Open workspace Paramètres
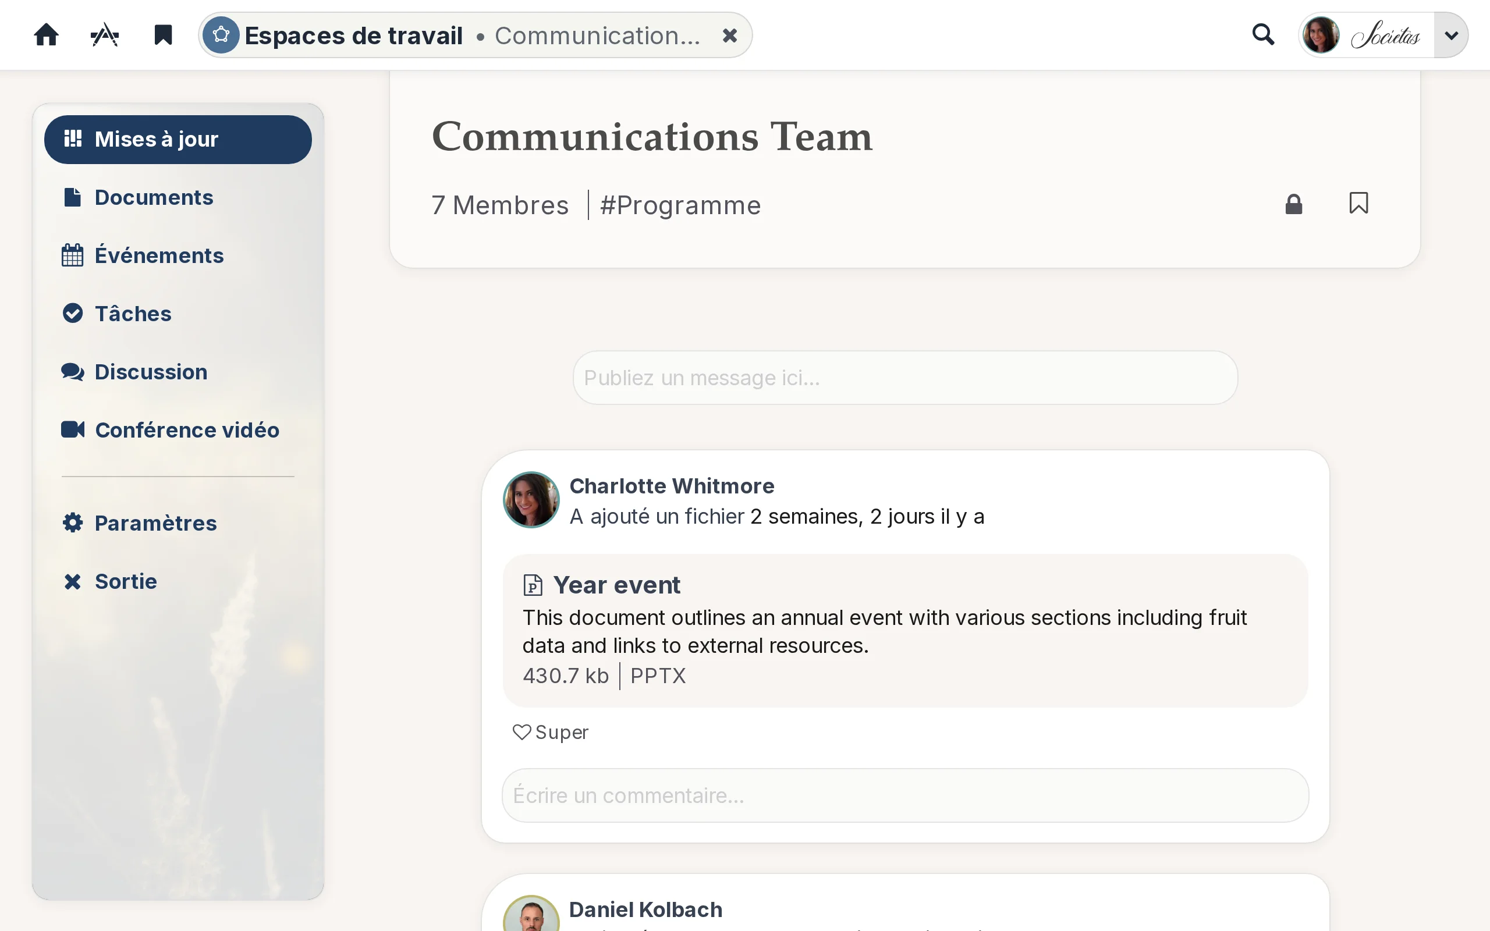The height and width of the screenshot is (931, 1490). pos(178,523)
